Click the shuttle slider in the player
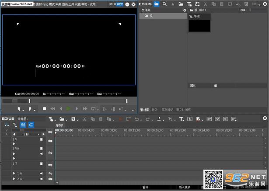The width and height of the screenshot is (269, 191). [15, 101]
